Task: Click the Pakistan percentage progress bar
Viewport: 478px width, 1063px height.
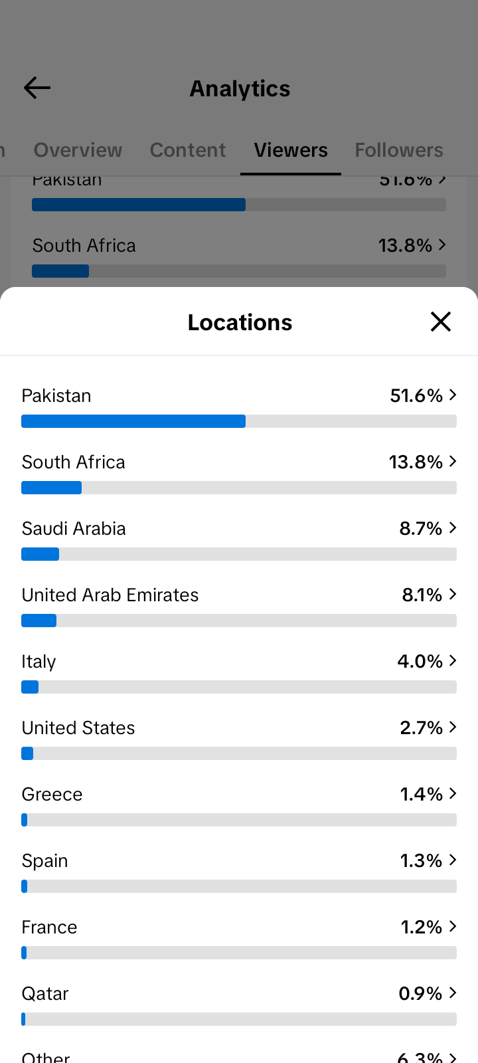Action: coord(239,421)
